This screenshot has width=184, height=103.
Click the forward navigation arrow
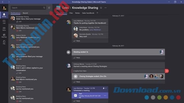(9, 2)
